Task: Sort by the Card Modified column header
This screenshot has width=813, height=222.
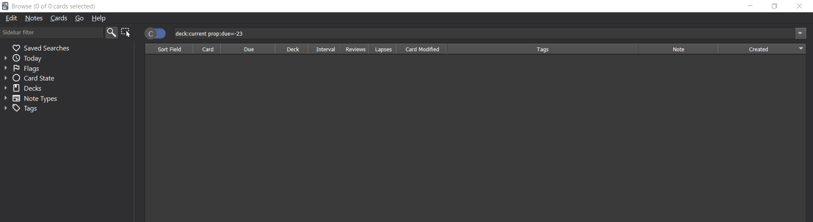Action: tap(422, 49)
